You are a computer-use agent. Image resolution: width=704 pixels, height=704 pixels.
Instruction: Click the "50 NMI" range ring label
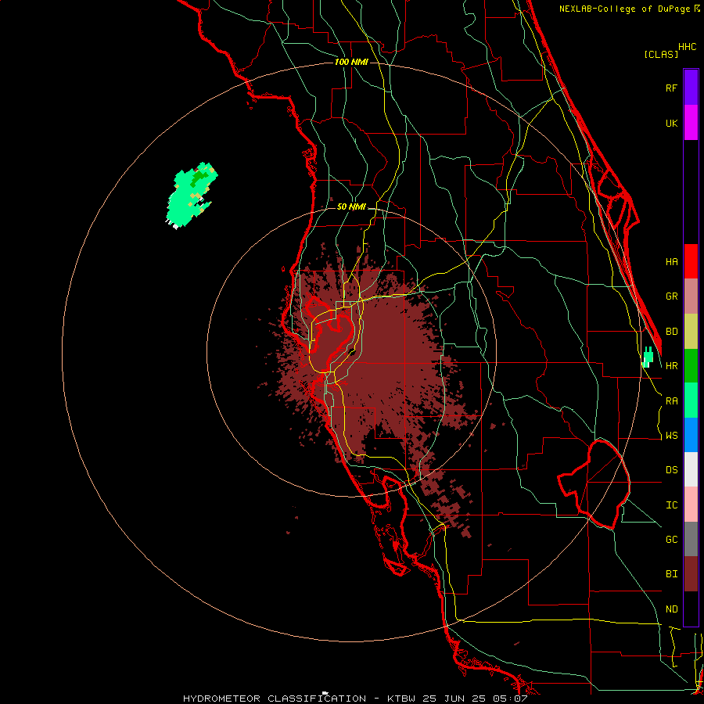[x=351, y=207]
